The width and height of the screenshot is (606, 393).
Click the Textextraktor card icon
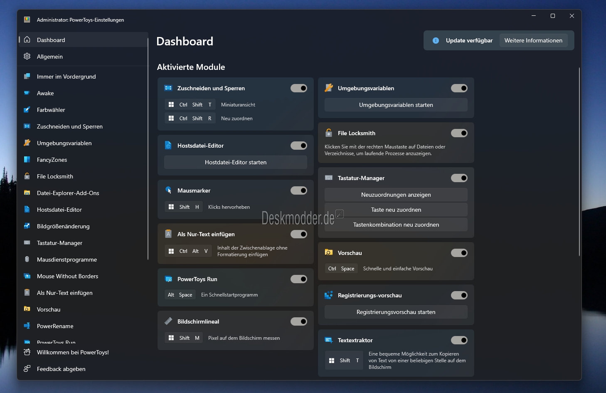[329, 340]
